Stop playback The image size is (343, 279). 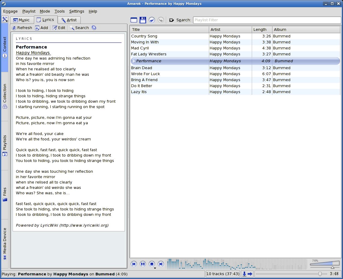[x=152, y=264]
